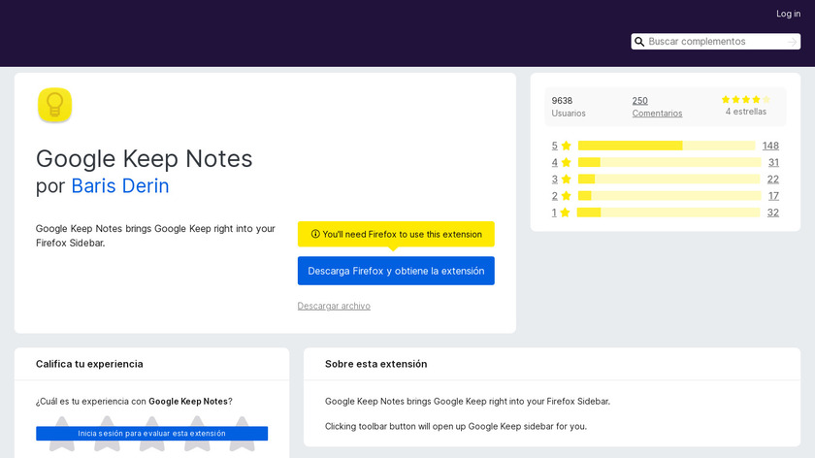Open the 148 five-star reviews count
The height and width of the screenshot is (458, 815).
pos(770,146)
